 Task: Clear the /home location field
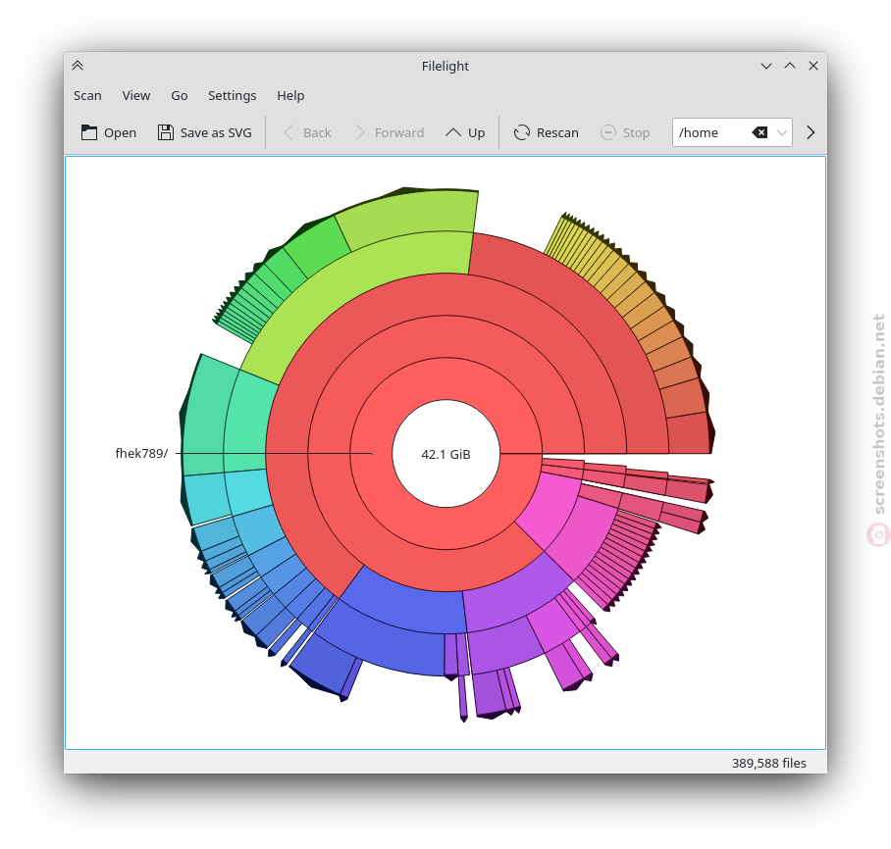tap(760, 132)
